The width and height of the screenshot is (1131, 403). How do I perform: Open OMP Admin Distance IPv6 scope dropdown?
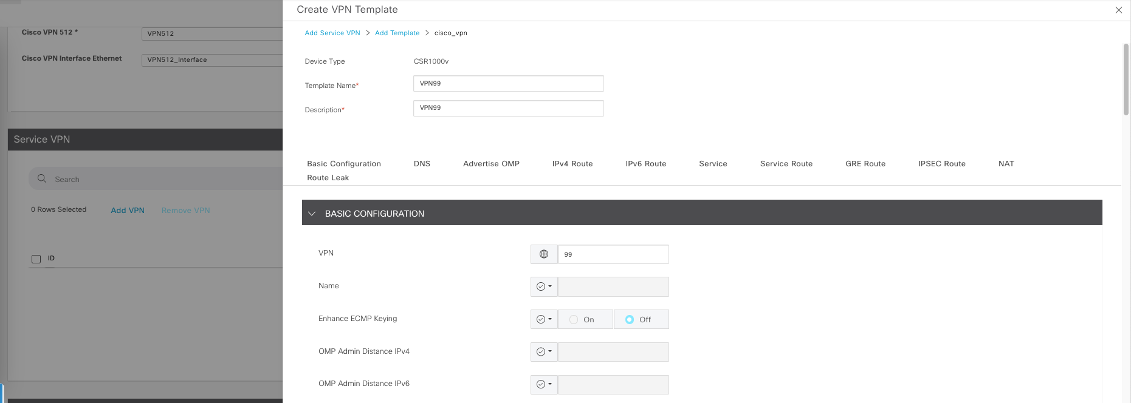[x=544, y=384]
